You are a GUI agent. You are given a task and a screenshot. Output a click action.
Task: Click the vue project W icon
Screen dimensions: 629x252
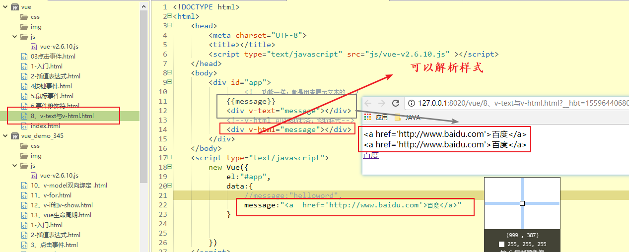pyautogui.click(x=14, y=7)
